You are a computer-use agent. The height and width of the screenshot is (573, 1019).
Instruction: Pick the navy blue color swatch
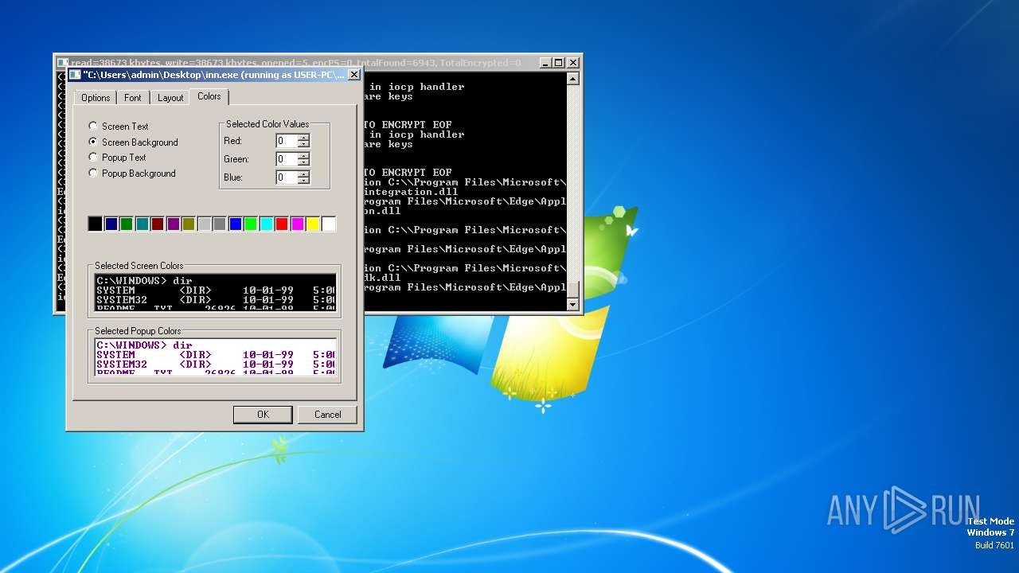[111, 224]
